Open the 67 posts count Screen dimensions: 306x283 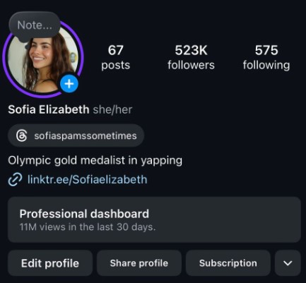click(x=116, y=57)
